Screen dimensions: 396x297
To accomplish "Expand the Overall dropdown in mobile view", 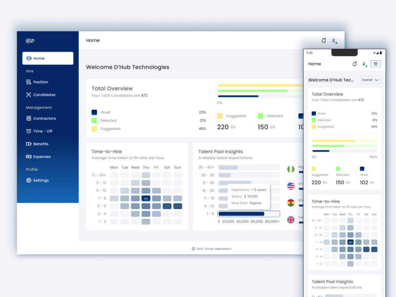I will click(370, 80).
